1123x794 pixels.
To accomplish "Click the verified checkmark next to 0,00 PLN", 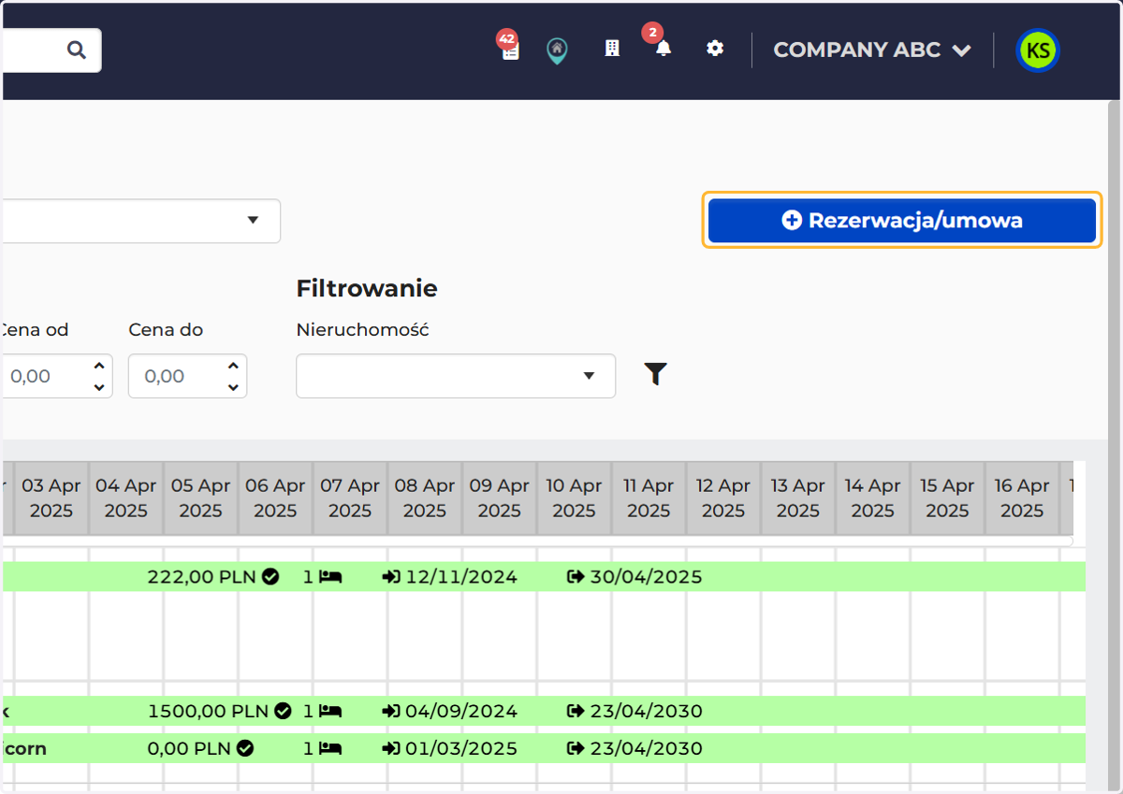I will tap(245, 749).
